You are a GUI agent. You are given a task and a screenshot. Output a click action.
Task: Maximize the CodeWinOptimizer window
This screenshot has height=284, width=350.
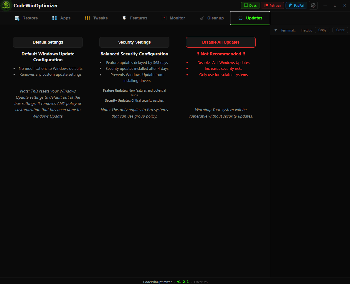click(x=335, y=6)
